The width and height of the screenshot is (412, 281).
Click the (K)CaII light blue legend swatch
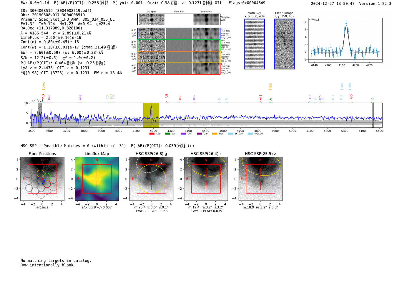click(231, 134)
